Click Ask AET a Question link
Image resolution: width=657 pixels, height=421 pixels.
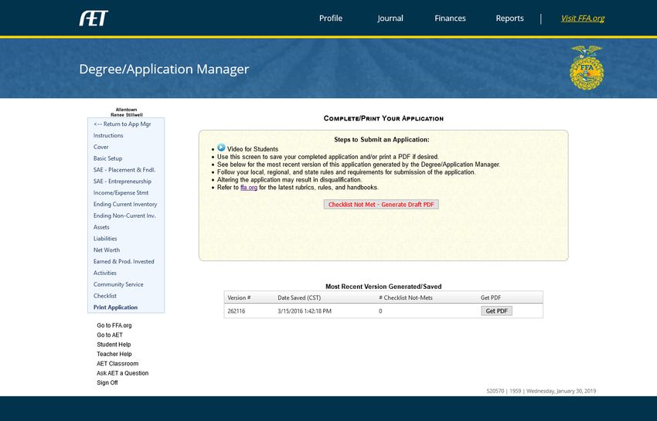coord(122,373)
